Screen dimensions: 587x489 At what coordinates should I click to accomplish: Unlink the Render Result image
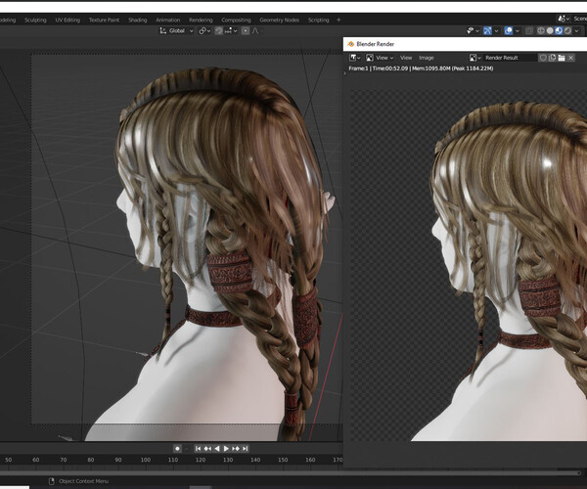pos(571,58)
